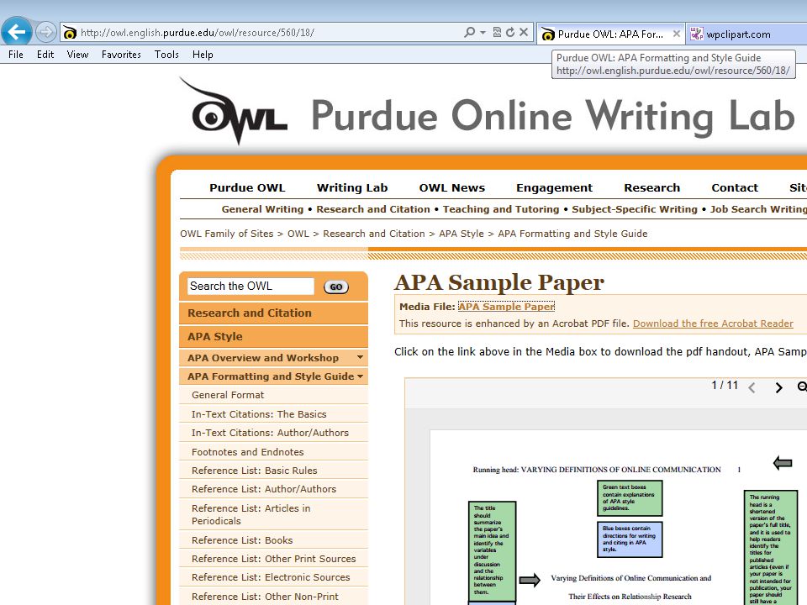Open General Format sidebar item
This screenshot has width=807, height=605.
coord(273,395)
